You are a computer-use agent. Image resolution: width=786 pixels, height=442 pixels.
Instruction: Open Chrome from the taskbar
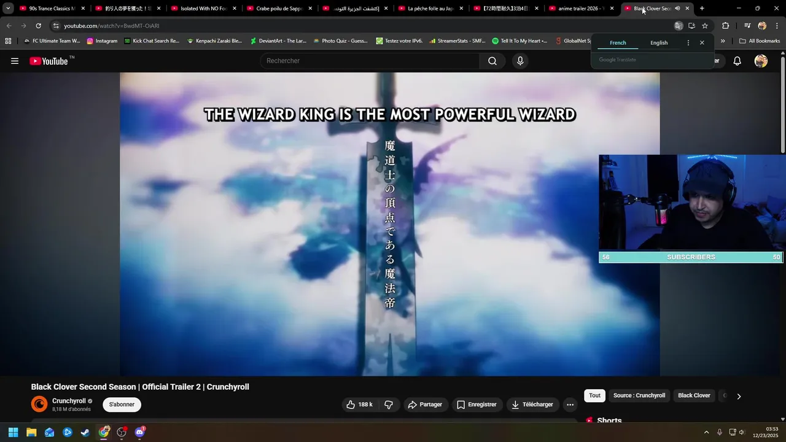click(x=104, y=432)
